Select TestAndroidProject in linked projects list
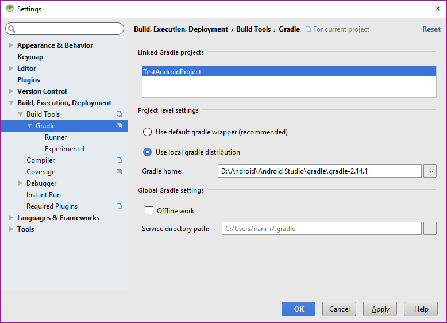447x323 pixels. point(289,72)
